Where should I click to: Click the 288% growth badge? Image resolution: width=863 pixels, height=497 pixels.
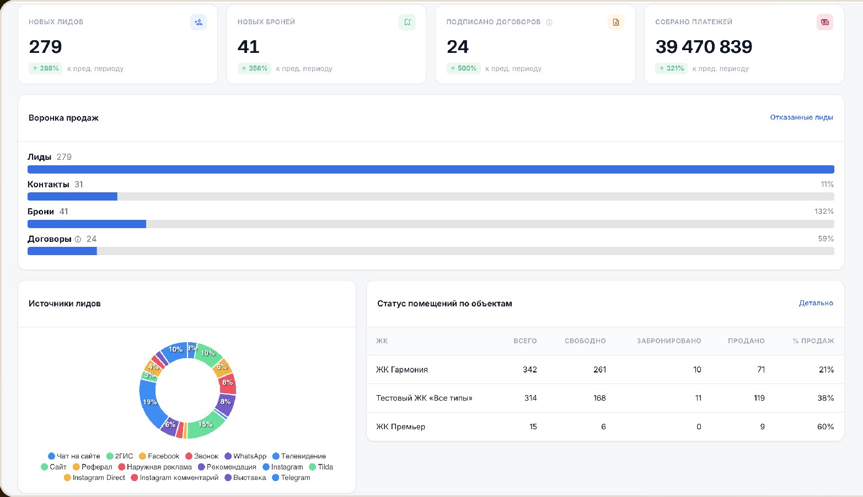(x=45, y=69)
